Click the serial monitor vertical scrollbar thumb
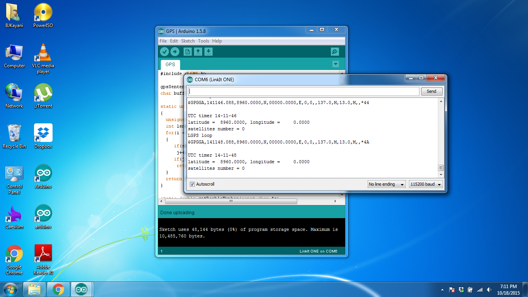The height and width of the screenshot is (297, 528). click(x=441, y=168)
